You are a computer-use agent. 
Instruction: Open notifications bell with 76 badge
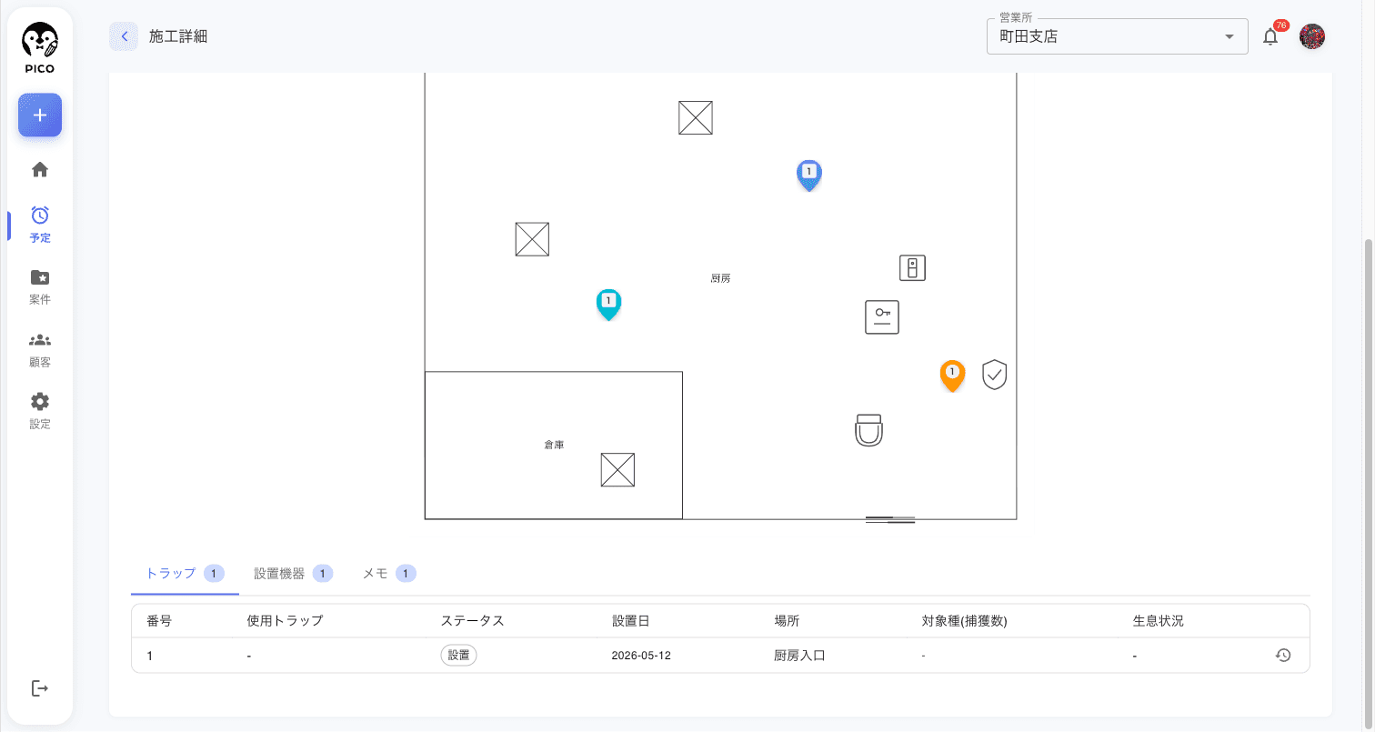click(1271, 36)
